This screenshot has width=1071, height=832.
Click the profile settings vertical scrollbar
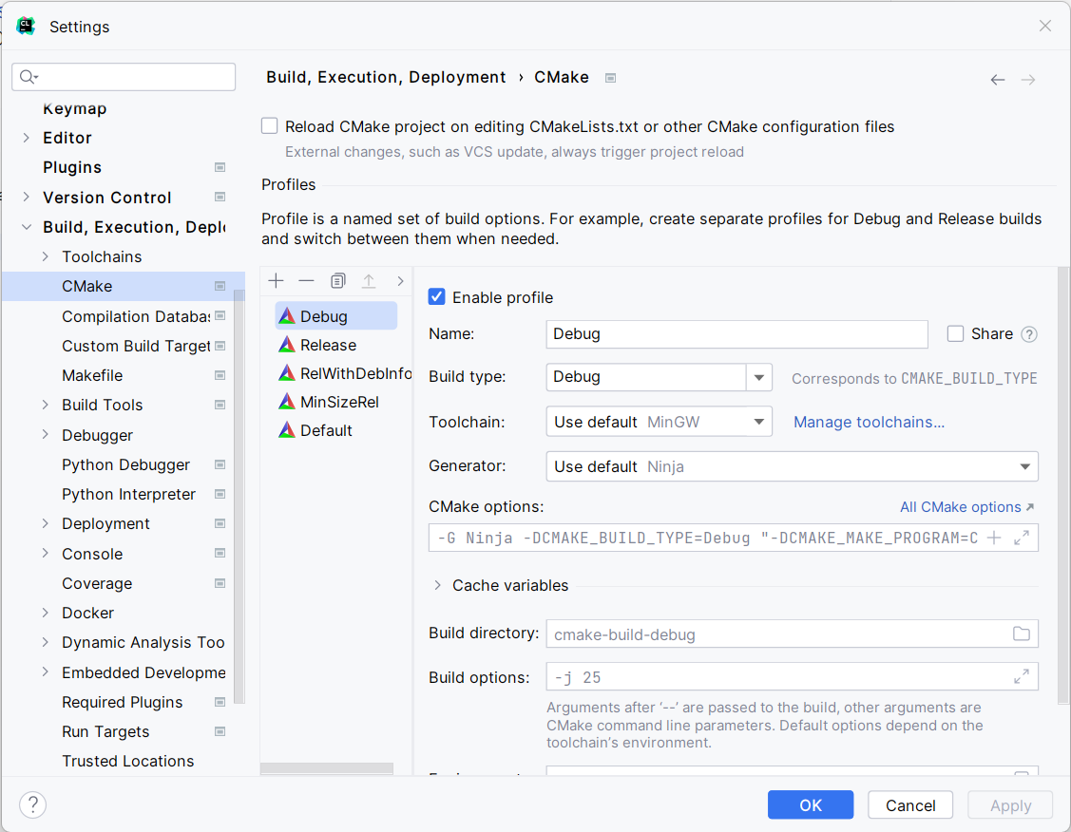pos(1063,484)
